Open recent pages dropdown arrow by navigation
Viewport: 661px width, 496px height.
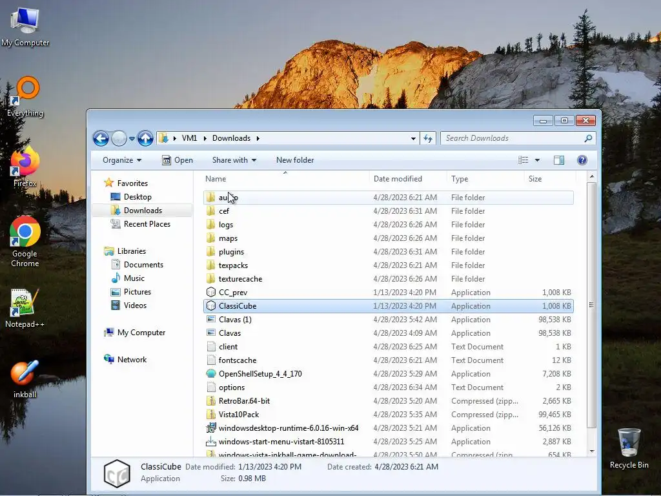132,138
